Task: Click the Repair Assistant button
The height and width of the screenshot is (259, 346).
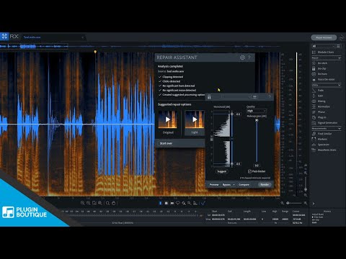Action: pyautogui.click(x=324, y=37)
